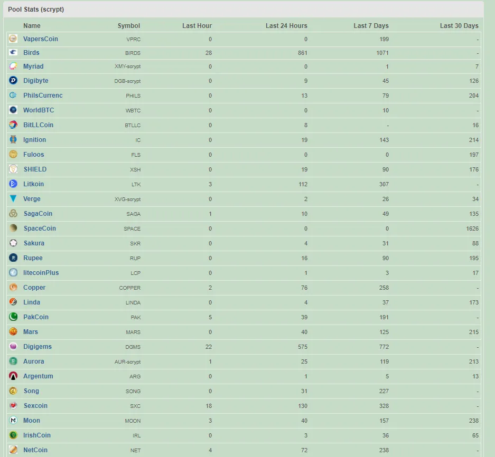Click the Sakura coin icon
Image resolution: width=495 pixels, height=457 pixels.
coord(13,243)
